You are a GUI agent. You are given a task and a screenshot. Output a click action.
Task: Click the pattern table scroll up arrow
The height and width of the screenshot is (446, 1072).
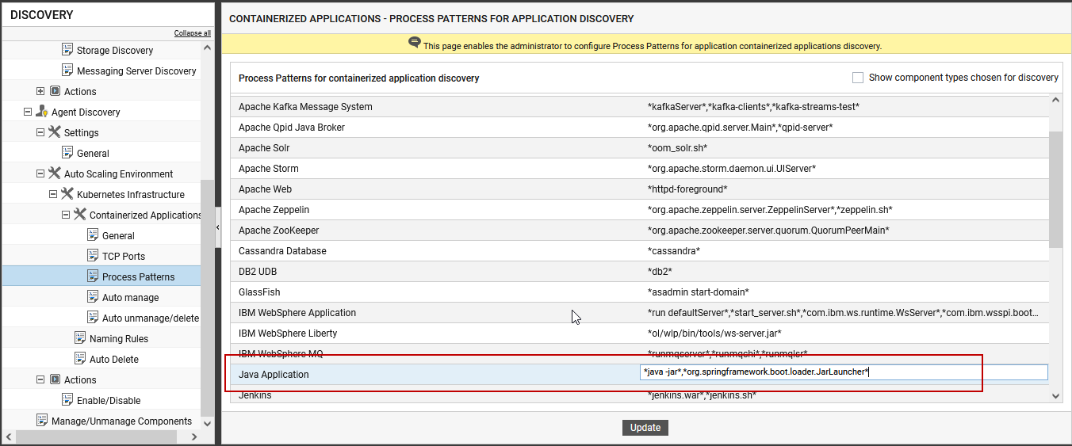coord(1055,100)
